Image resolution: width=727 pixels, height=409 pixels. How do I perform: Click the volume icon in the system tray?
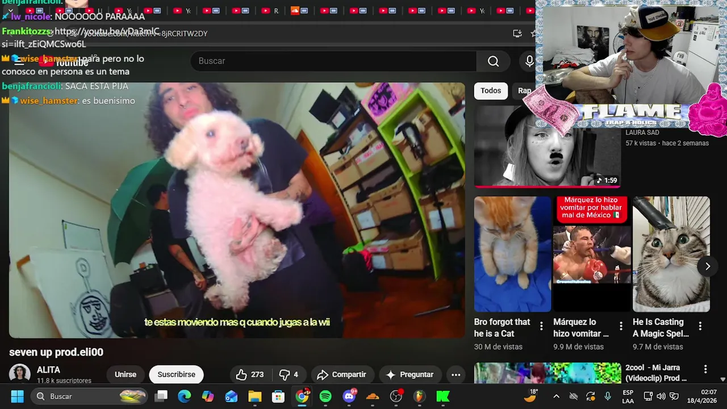click(x=661, y=396)
